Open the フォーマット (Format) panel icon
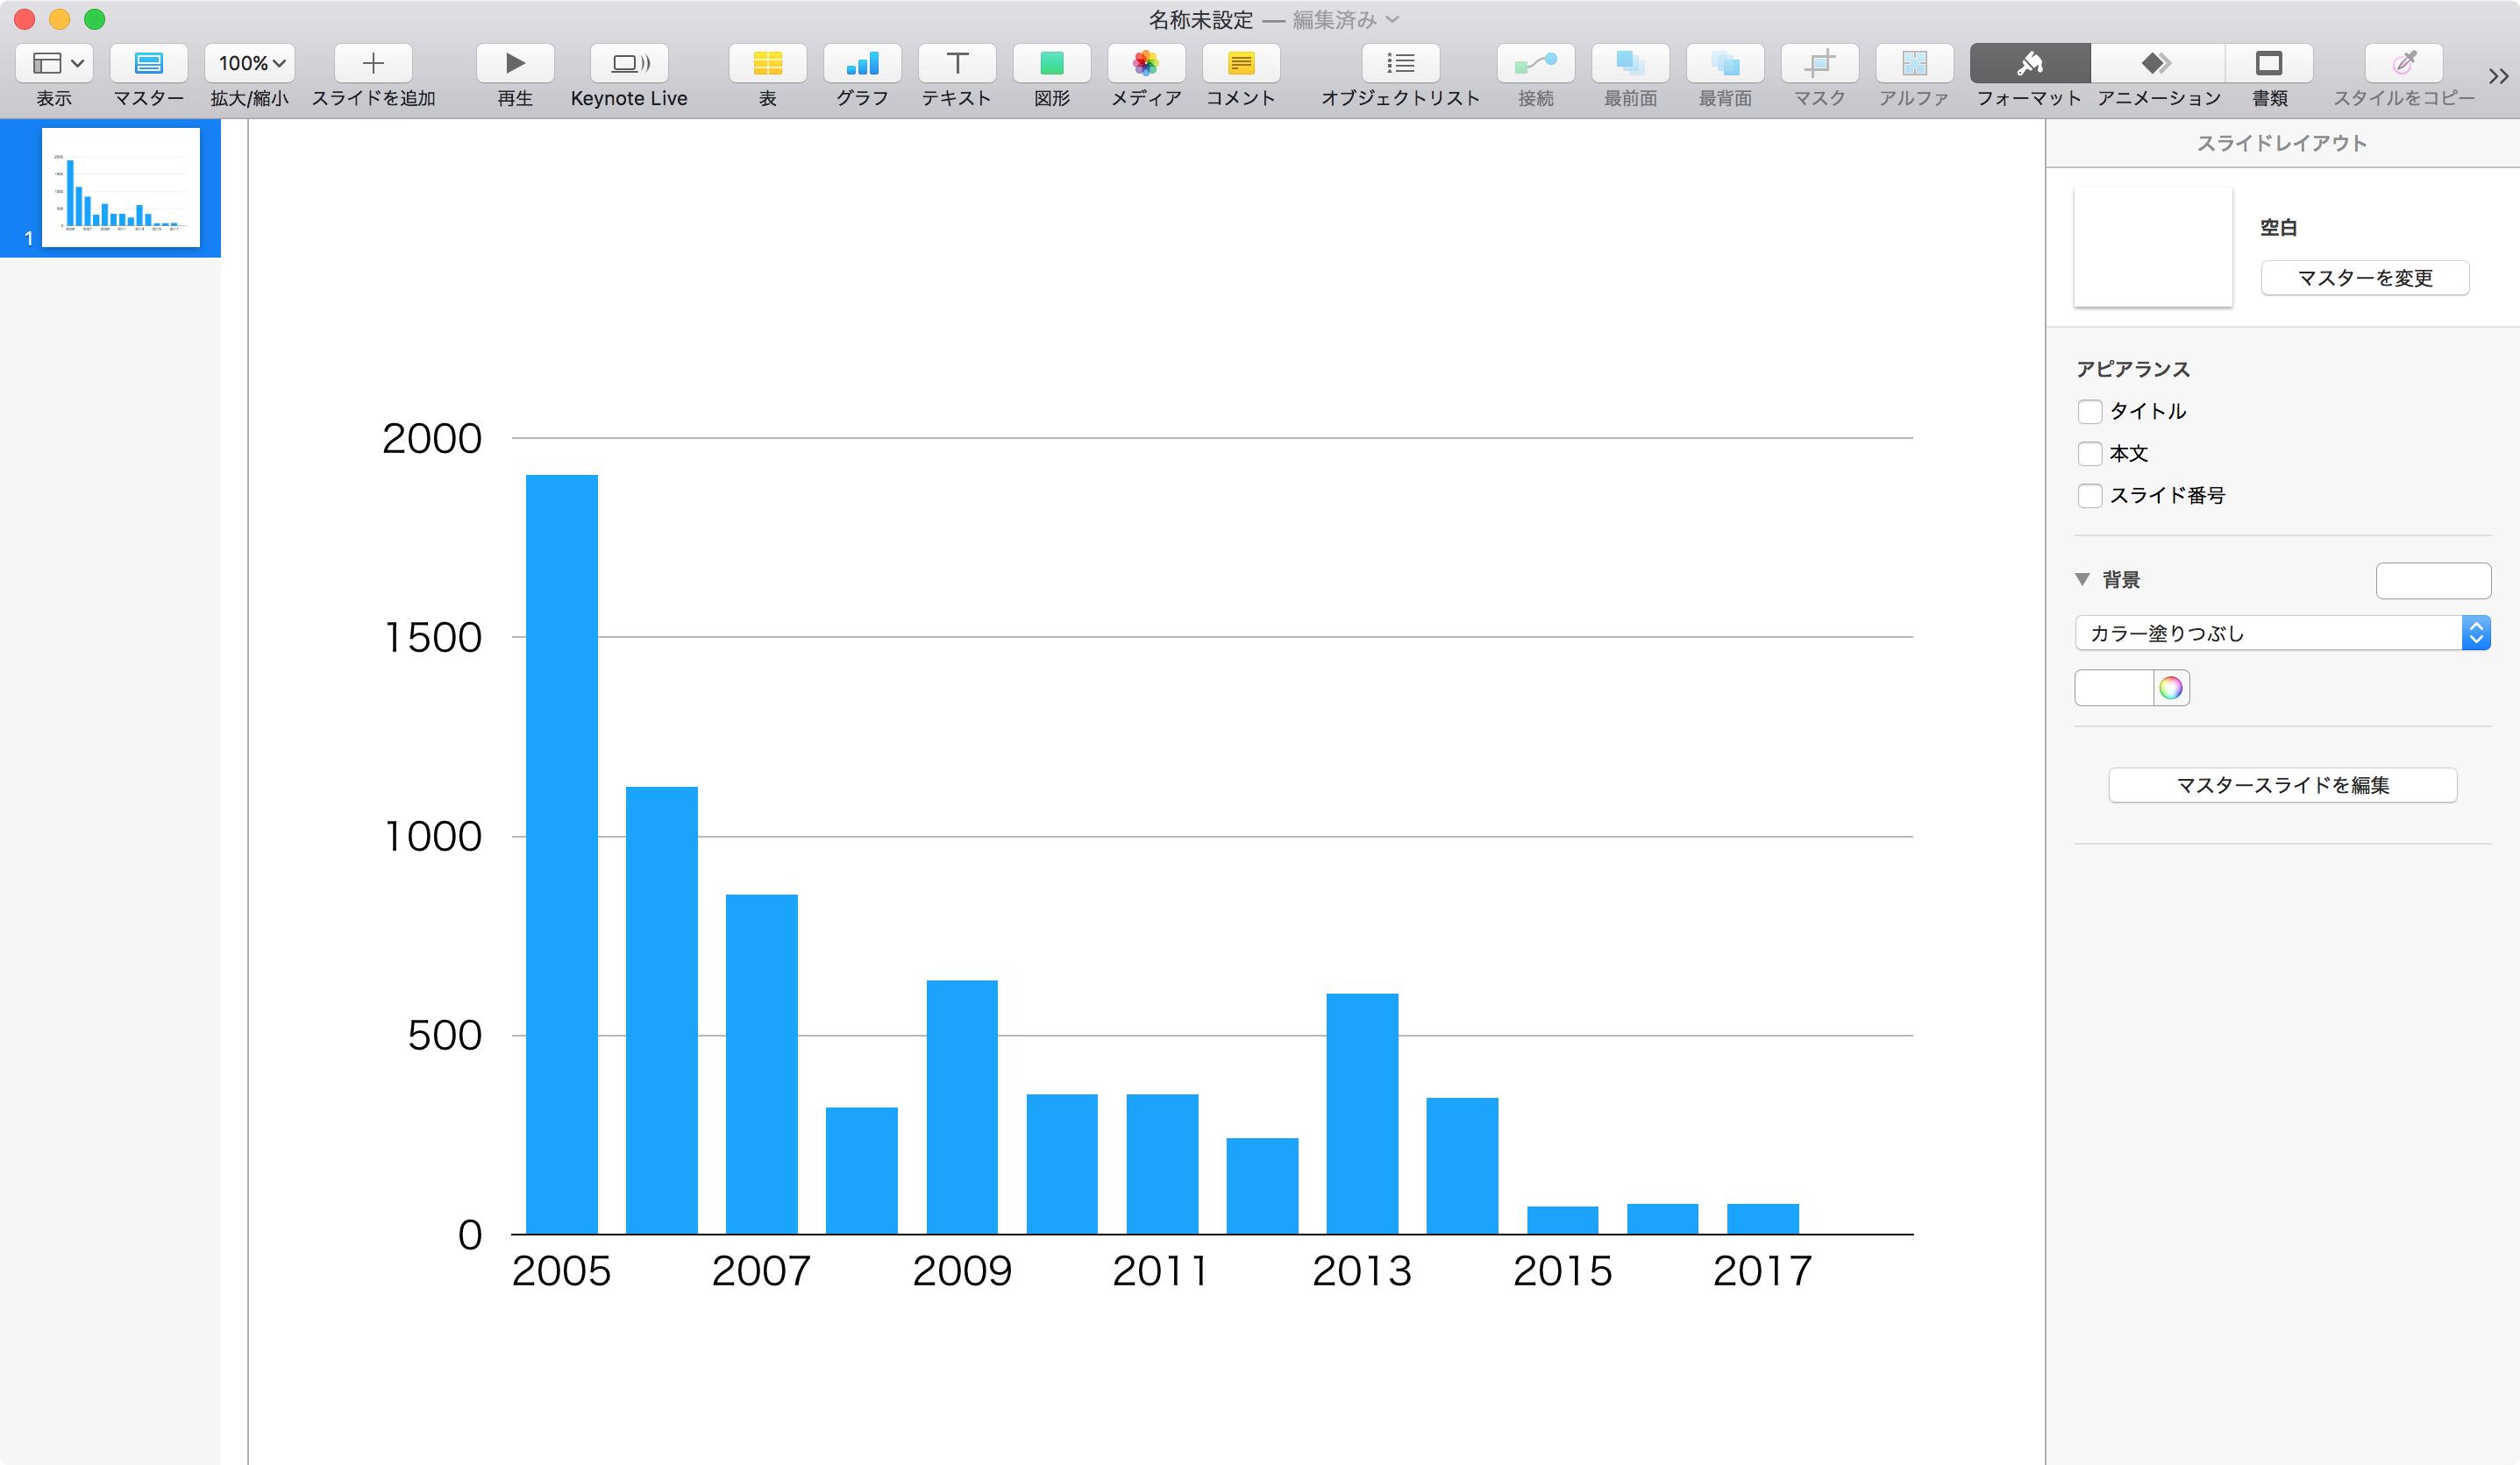This screenshot has width=2520, height=1465. 2028,63
